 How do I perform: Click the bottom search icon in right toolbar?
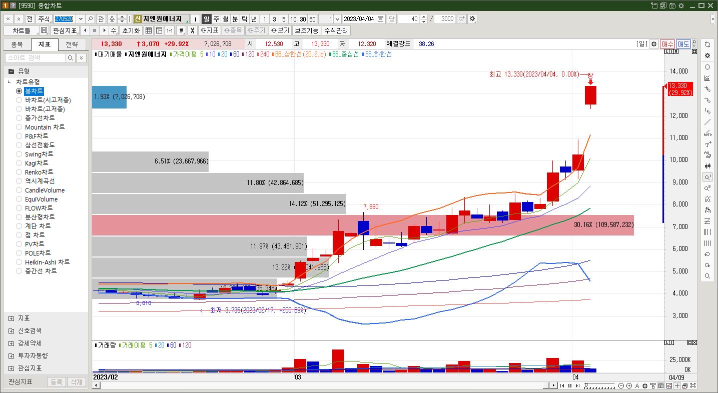point(707,276)
